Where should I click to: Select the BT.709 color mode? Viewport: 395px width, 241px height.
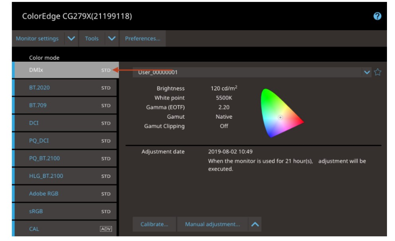(65, 105)
